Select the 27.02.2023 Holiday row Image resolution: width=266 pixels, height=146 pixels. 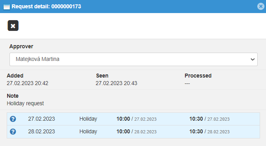(133, 119)
